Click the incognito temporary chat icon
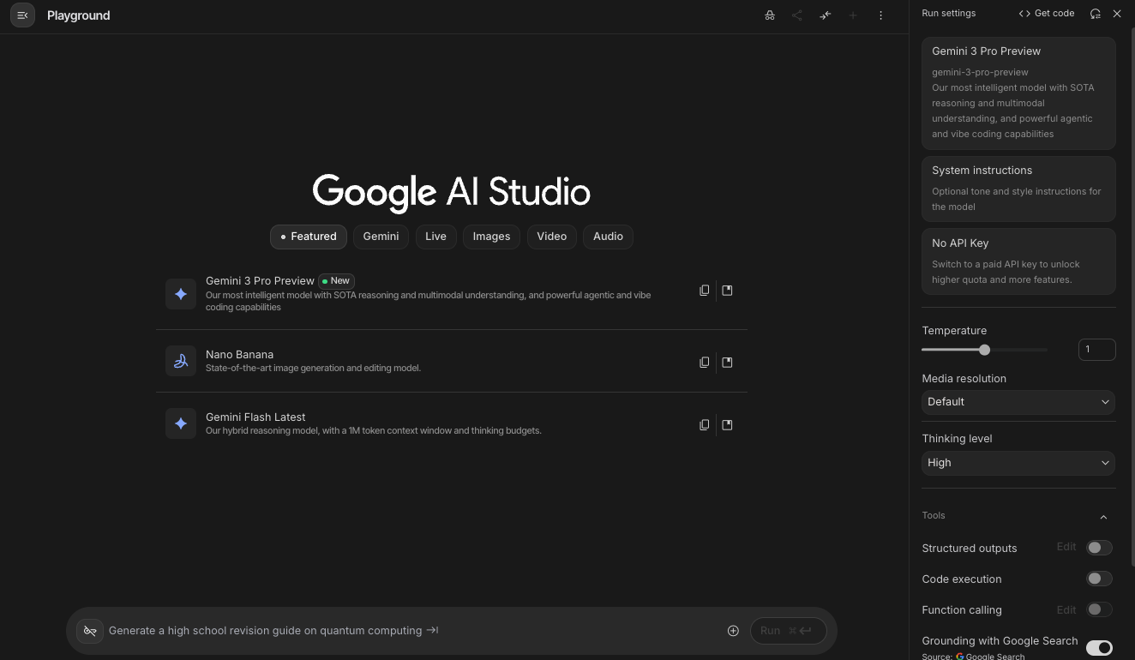This screenshot has width=1135, height=660. (770, 15)
